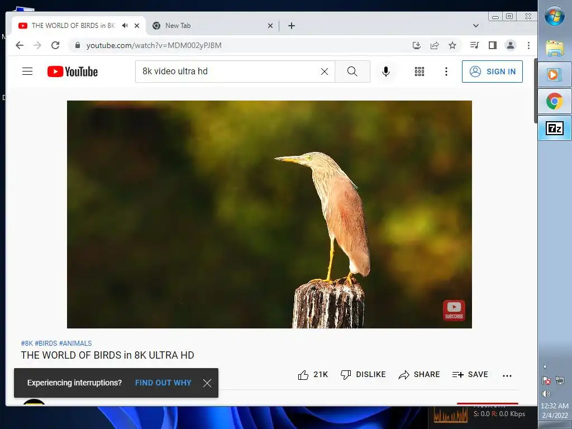Expand the tab search chevron

pos(476,26)
